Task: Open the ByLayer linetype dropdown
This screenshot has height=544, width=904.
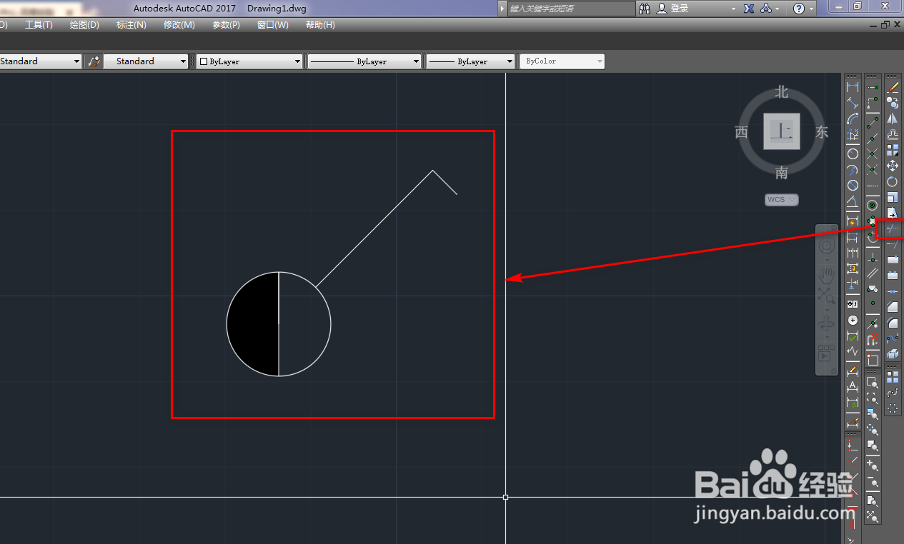Action: point(364,61)
